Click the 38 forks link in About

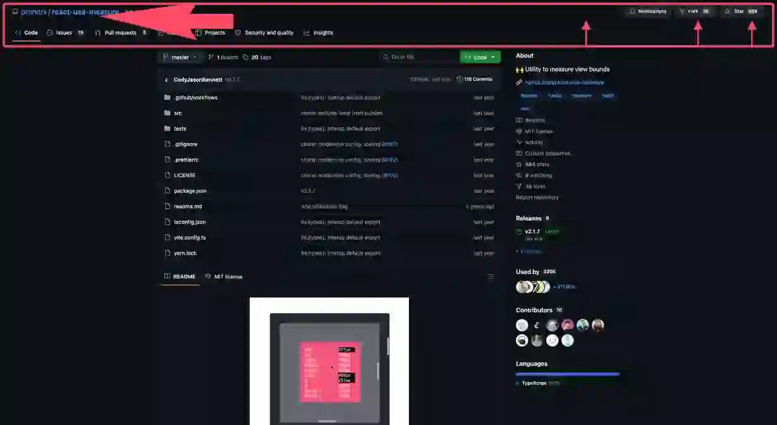coord(530,187)
